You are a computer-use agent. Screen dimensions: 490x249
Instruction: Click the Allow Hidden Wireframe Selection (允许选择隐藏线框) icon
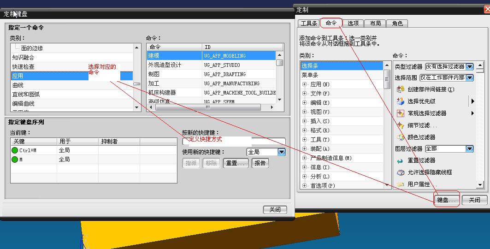(400, 172)
